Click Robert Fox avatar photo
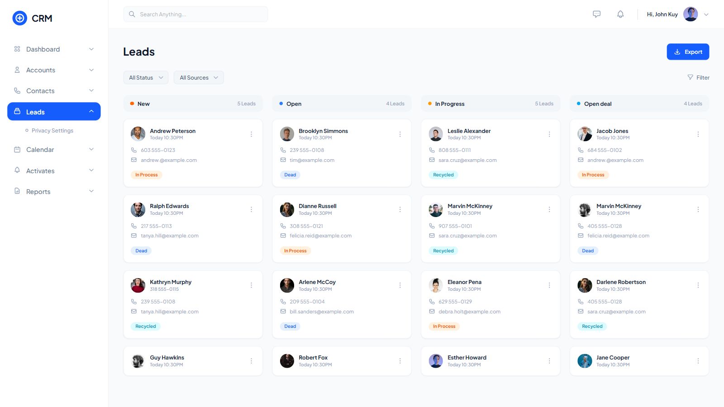 click(x=287, y=361)
